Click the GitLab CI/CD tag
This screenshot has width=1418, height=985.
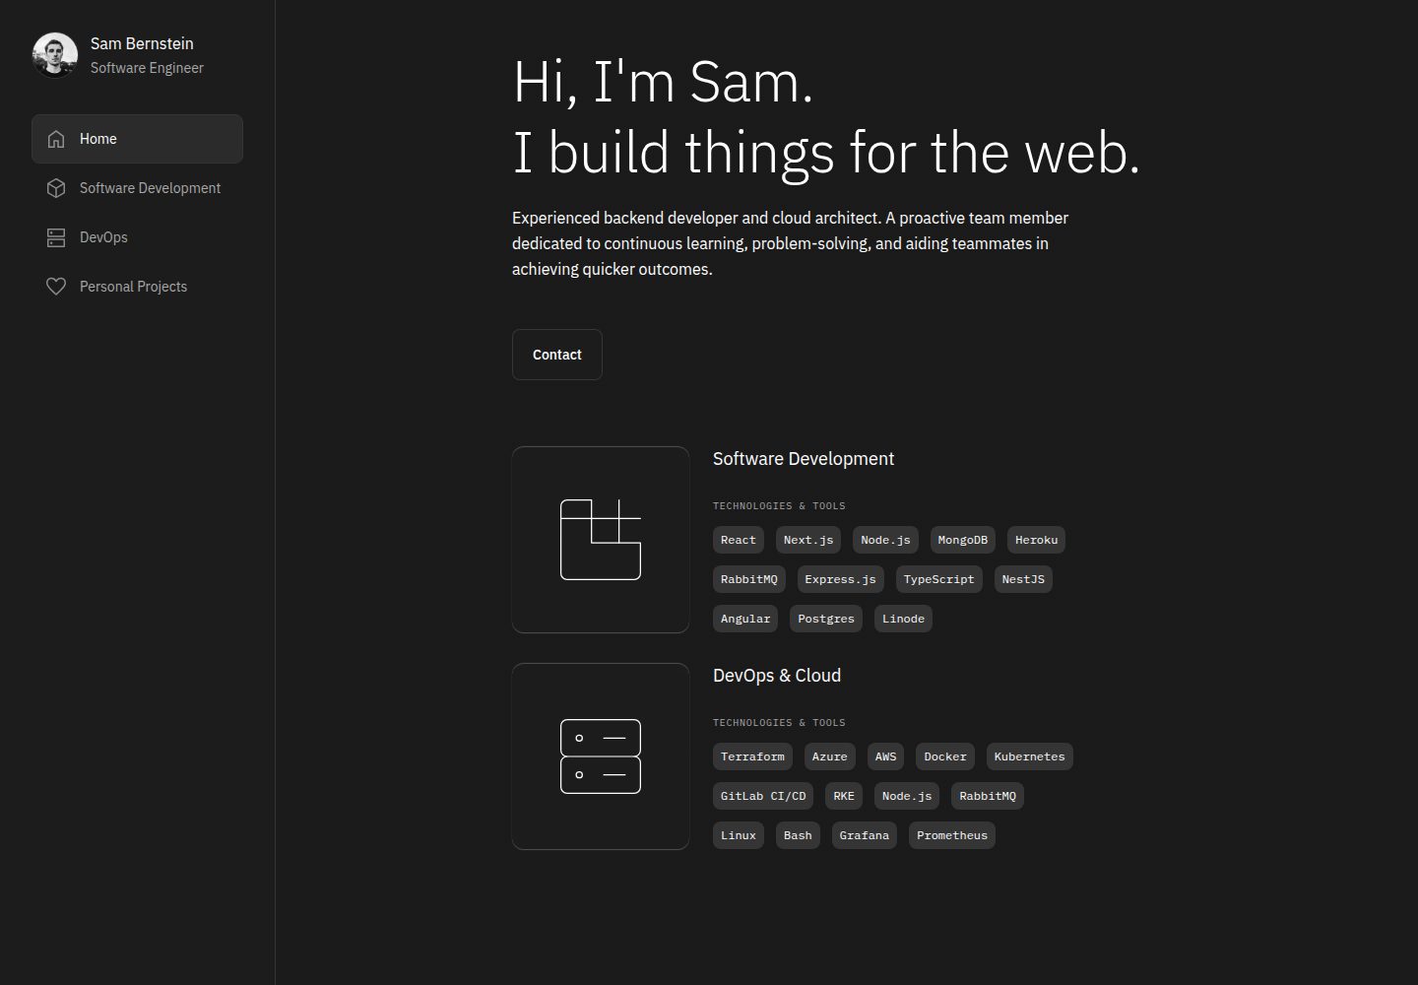tap(763, 796)
